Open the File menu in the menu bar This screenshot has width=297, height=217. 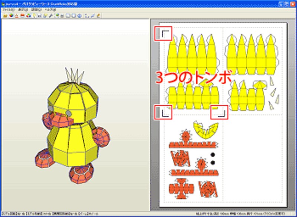pos(9,10)
